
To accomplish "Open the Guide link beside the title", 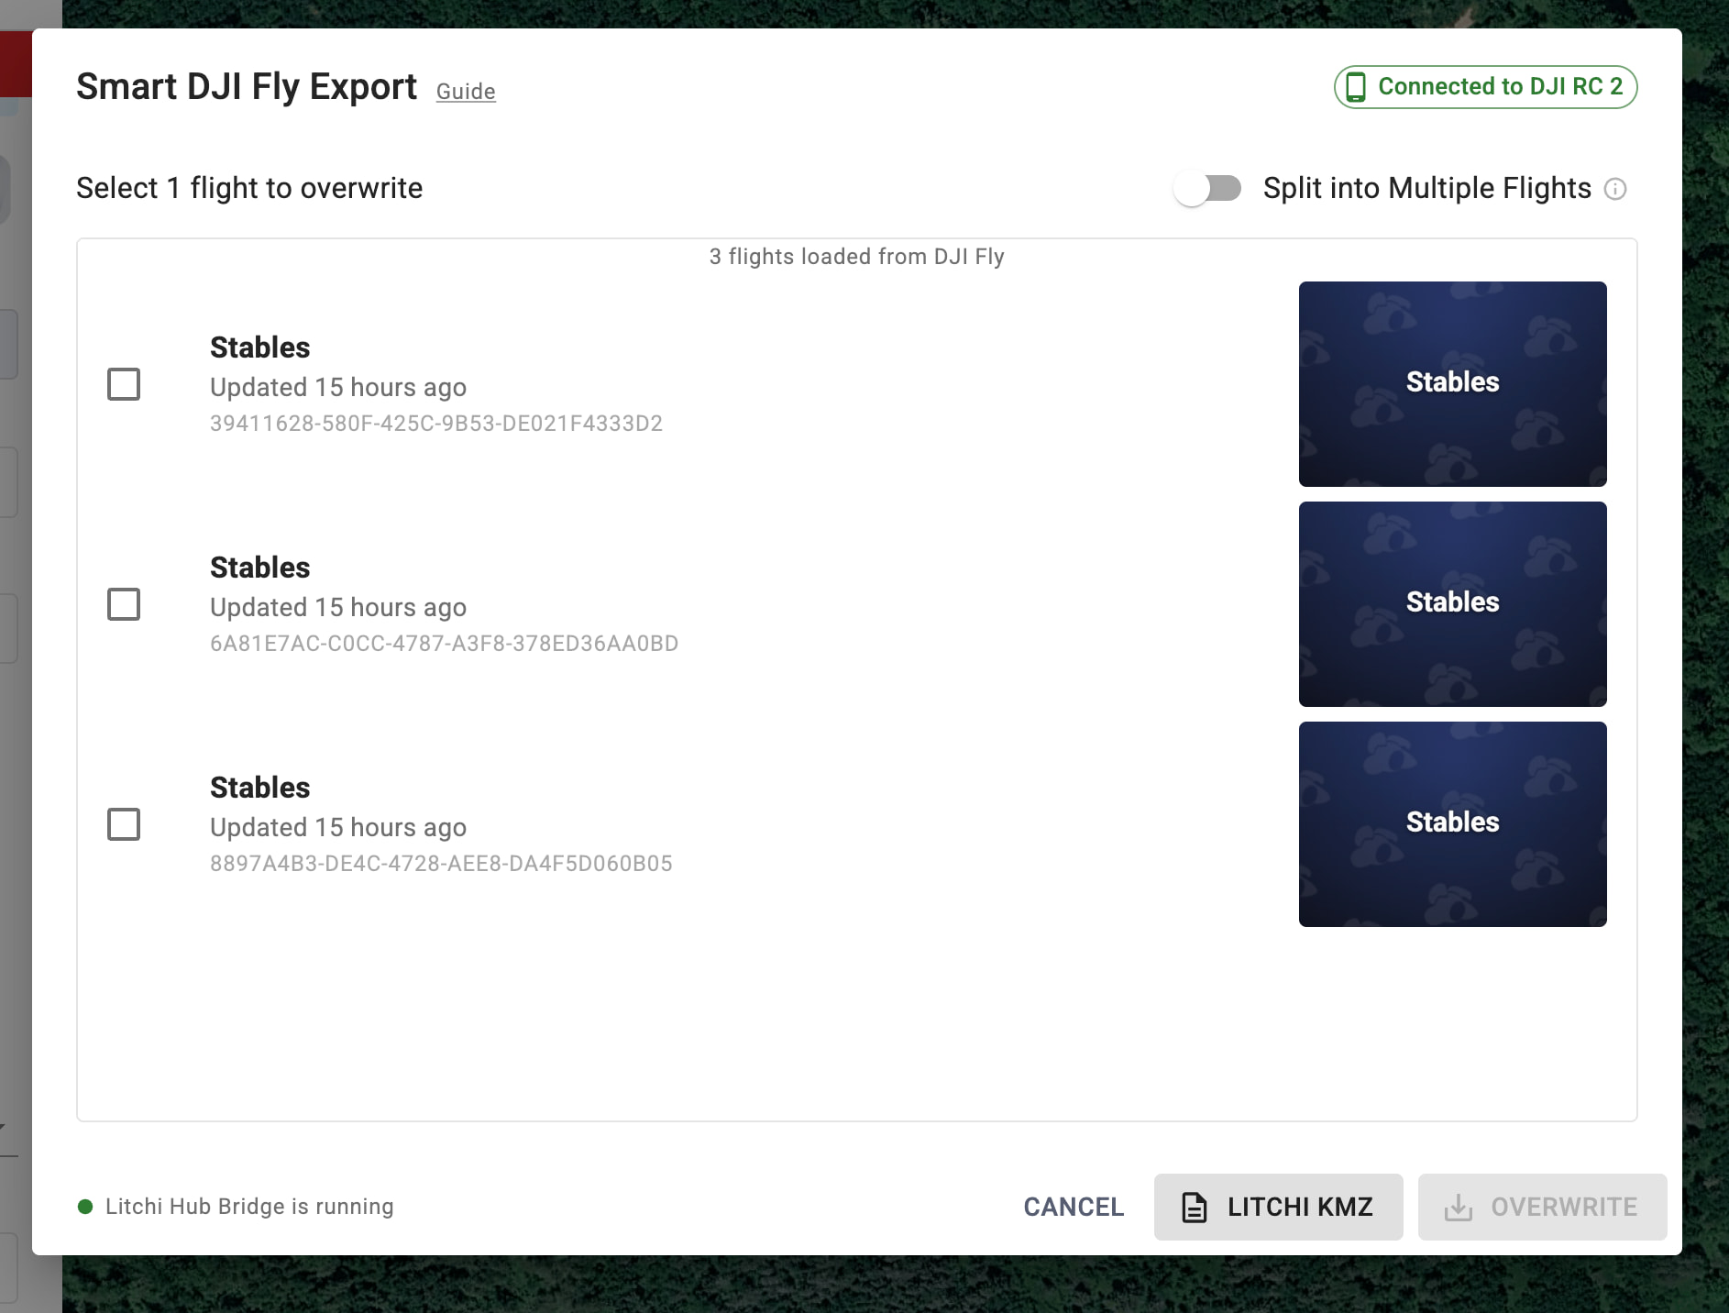I will (x=466, y=92).
